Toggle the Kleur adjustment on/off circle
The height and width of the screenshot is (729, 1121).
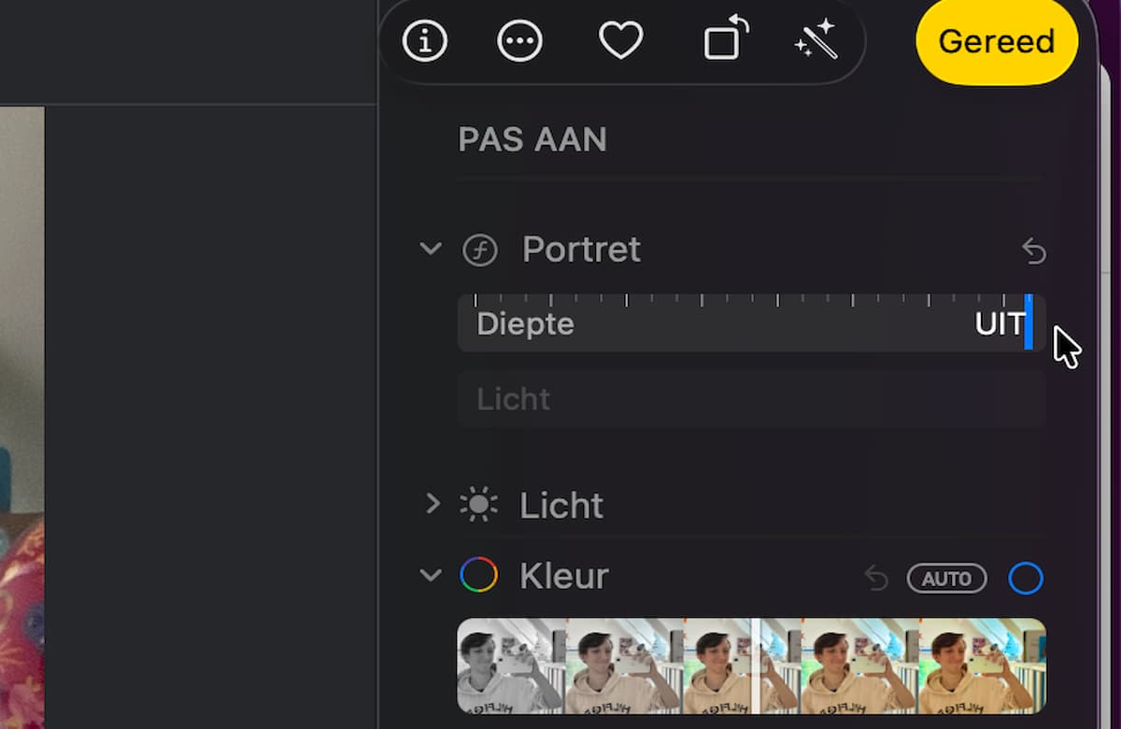coord(1026,579)
